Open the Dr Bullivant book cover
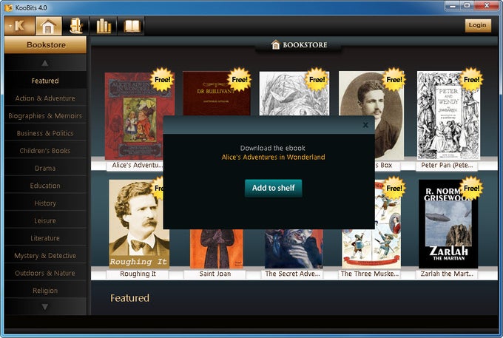 [216, 93]
